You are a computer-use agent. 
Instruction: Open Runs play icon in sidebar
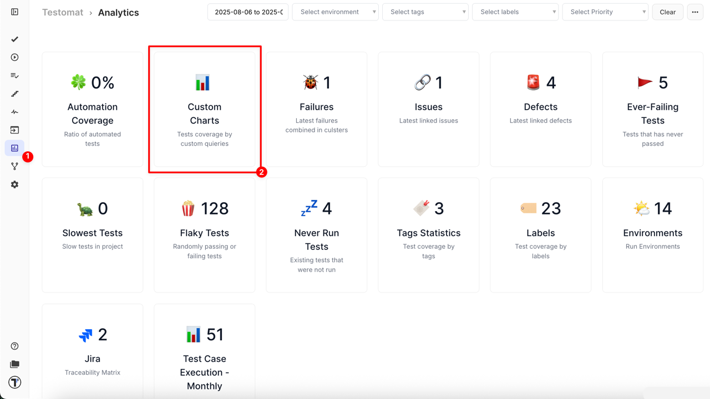tap(15, 57)
